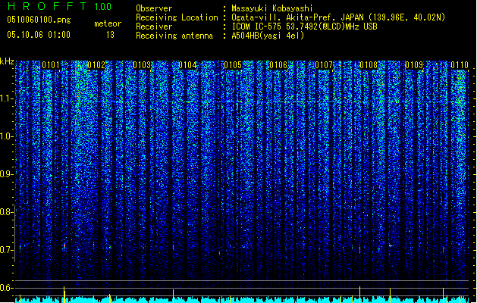Click the kHz axis unit label
The width and height of the screenshot is (477, 303).
7,61
